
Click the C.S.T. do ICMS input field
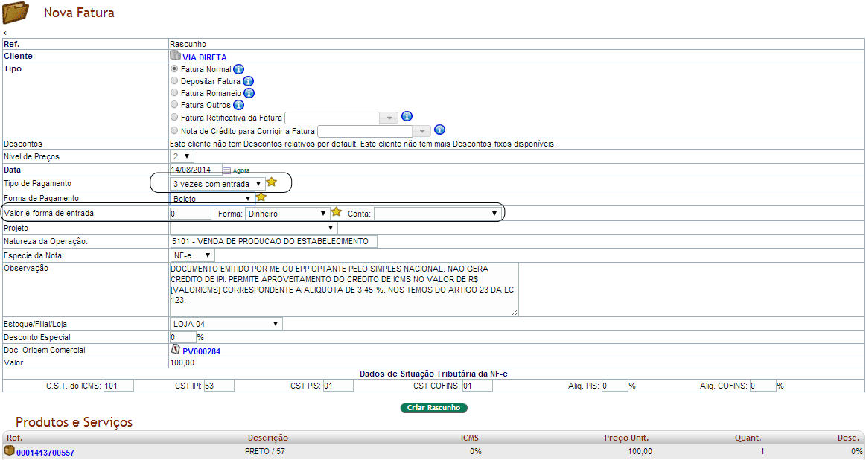click(x=118, y=386)
